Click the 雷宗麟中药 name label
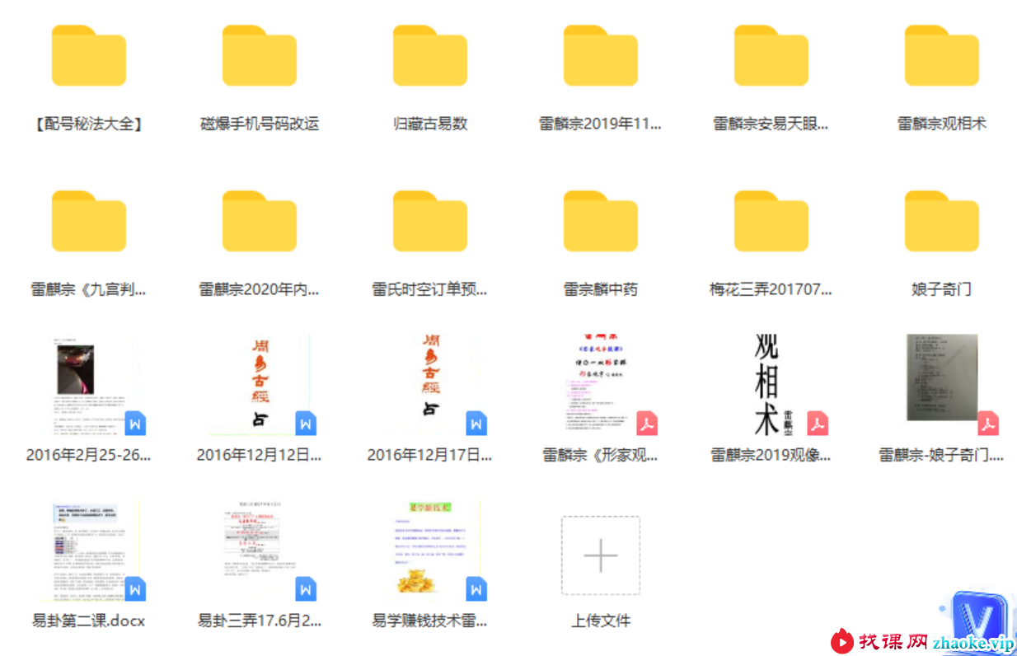 [601, 290]
